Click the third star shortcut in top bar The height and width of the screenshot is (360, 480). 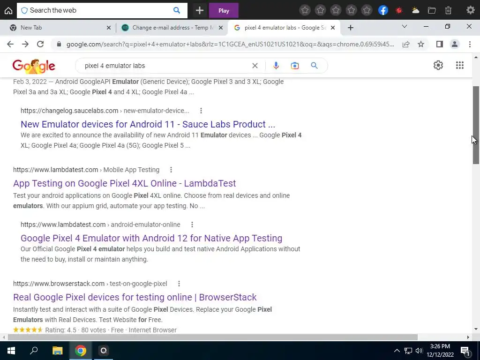[336, 10]
